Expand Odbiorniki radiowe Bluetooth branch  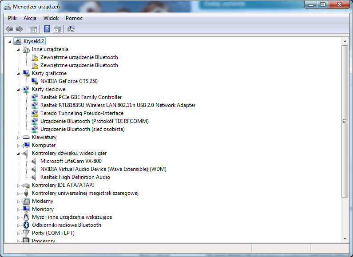(x=18, y=225)
